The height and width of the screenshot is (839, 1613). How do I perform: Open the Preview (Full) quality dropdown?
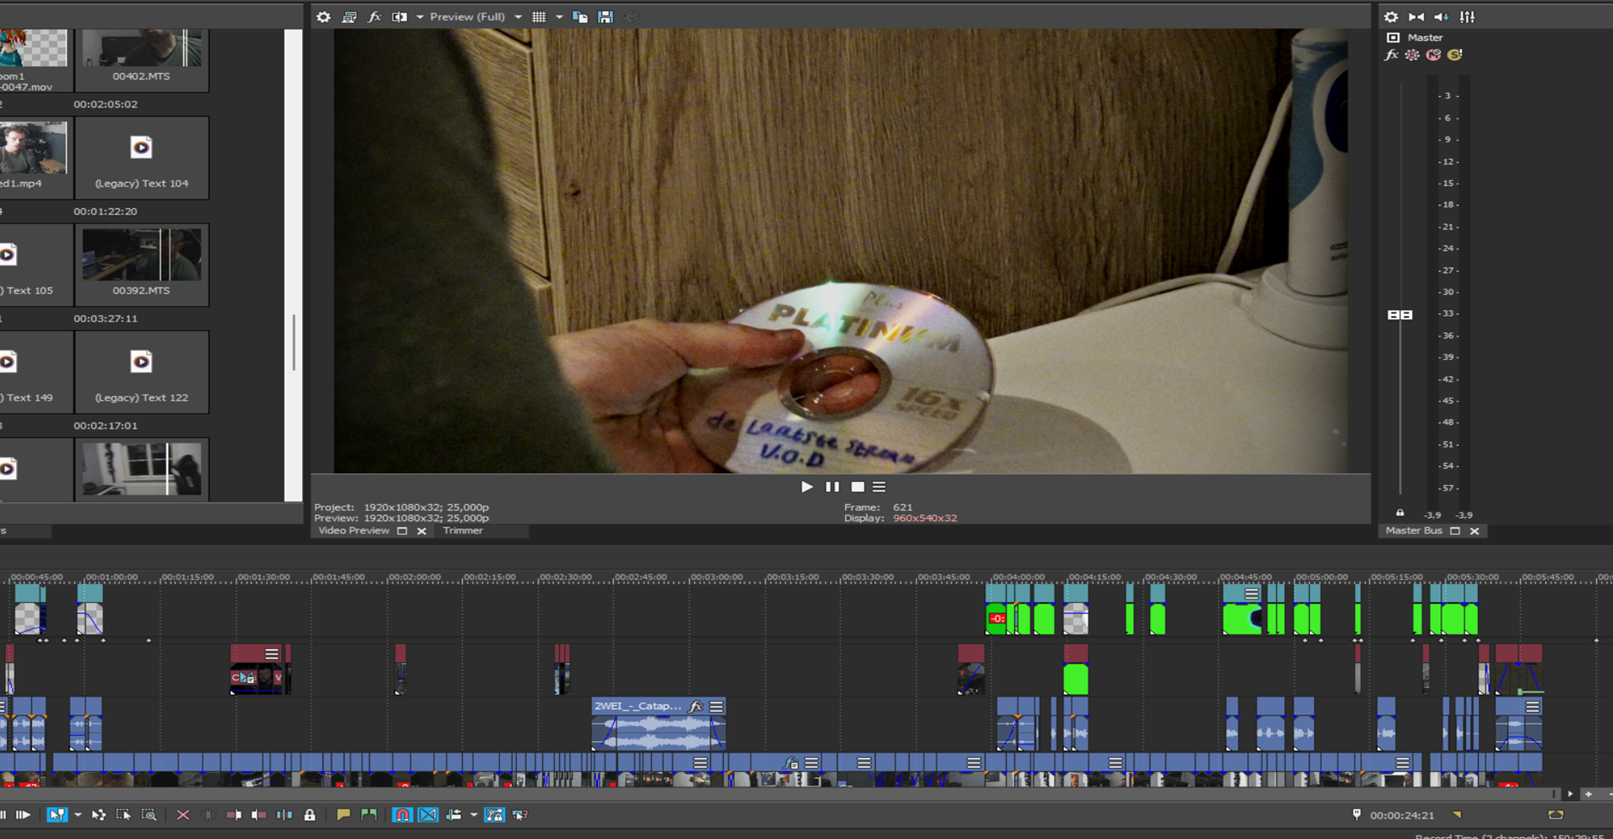[x=476, y=16]
